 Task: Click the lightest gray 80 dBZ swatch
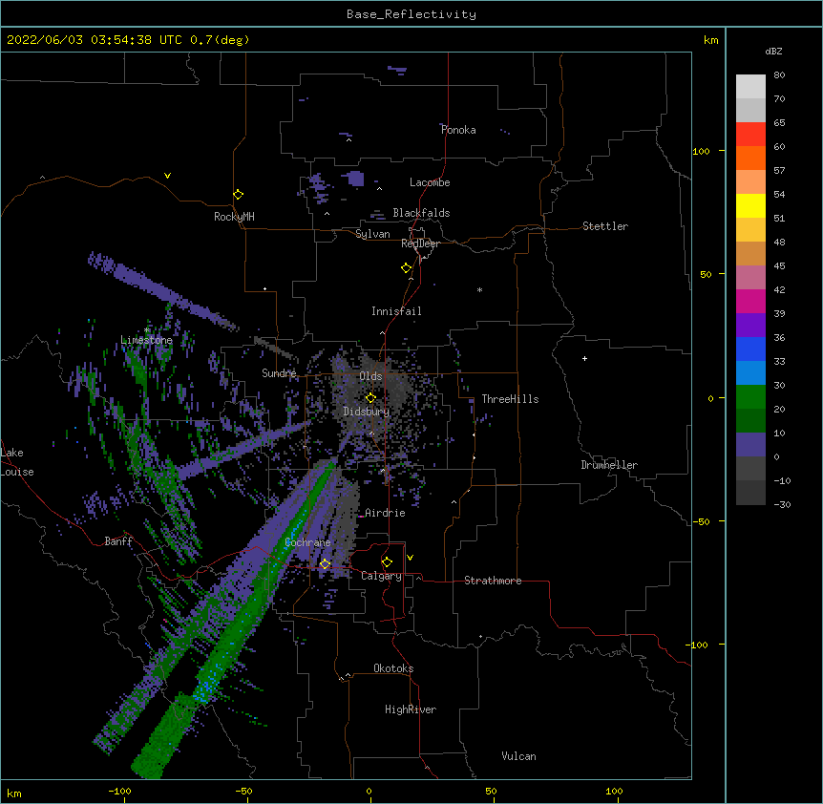tap(750, 87)
